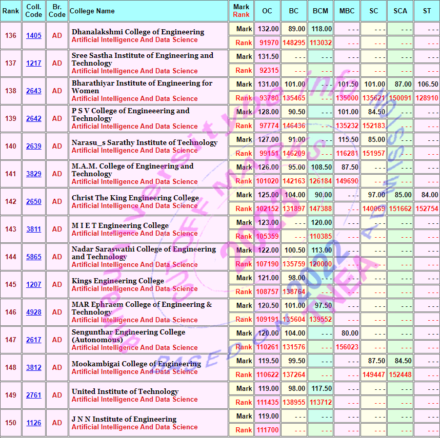This screenshot has height=438, width=440.
Task: Click college code 1126 link
Action: pos(34,423)
